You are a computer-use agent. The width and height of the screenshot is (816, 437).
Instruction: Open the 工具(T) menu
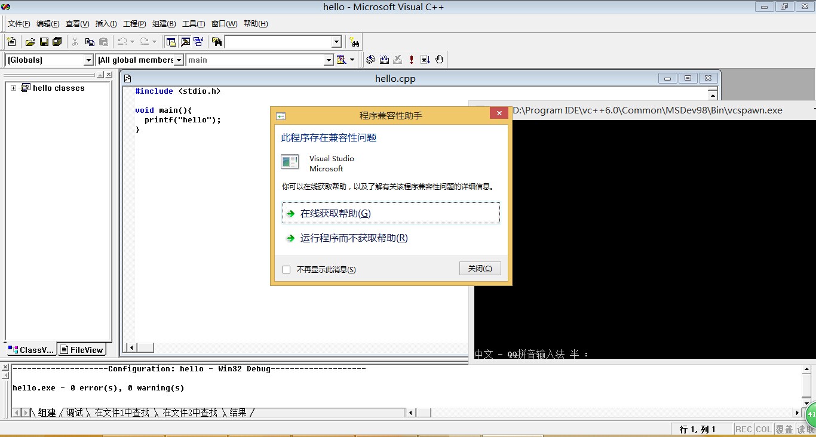point(194,24)
